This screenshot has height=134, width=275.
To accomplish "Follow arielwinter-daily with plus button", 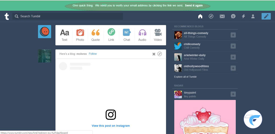I will (x=233, y=57).
